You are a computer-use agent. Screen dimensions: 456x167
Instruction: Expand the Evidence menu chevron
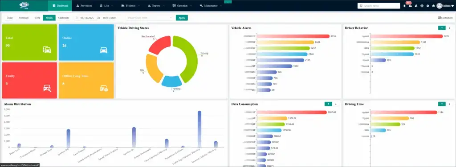point(138,6)
